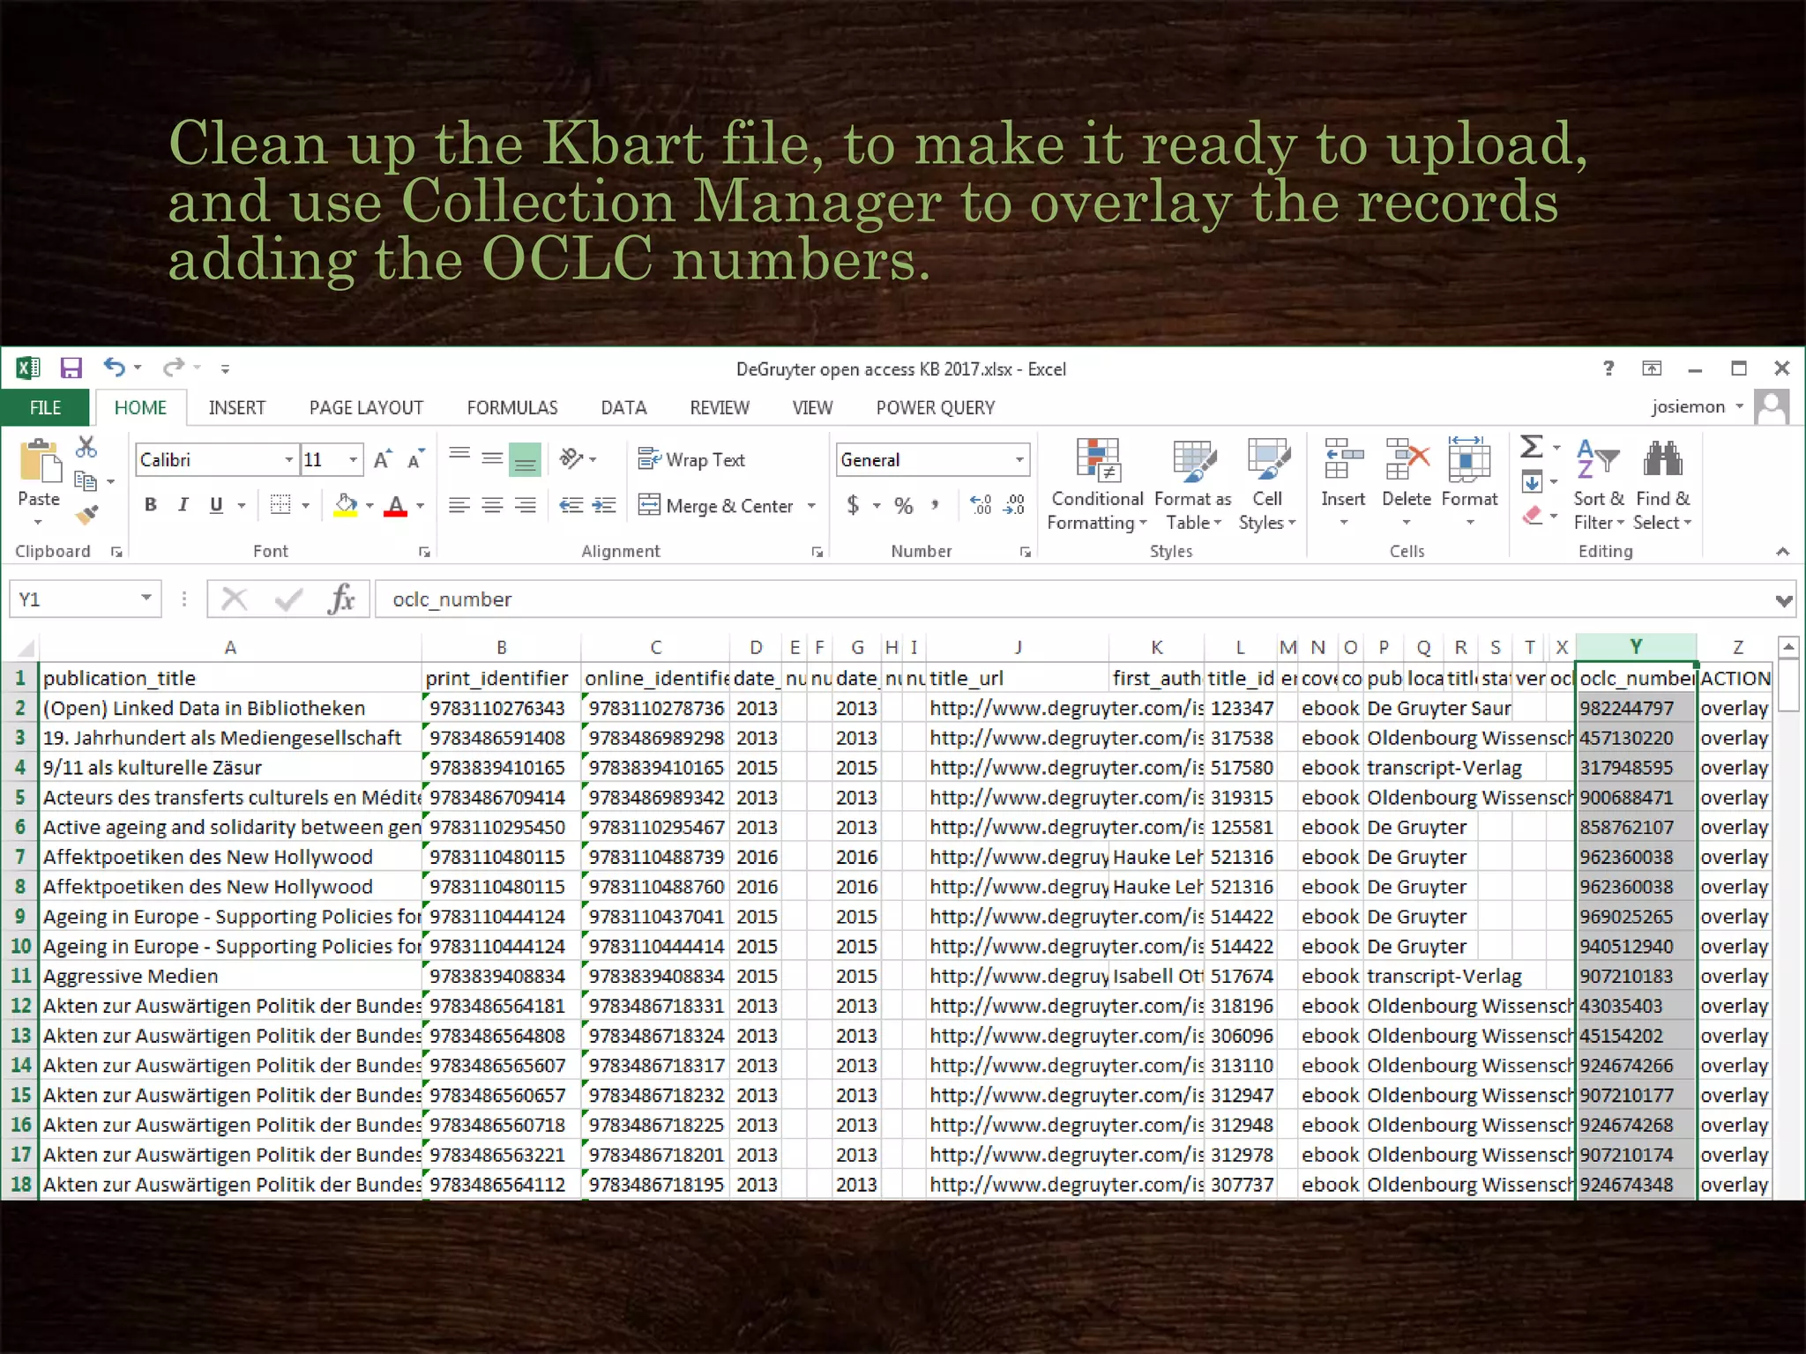1806x1354 pixels.
Task: Click the Wrap Text button
Action: pos(692,459)
